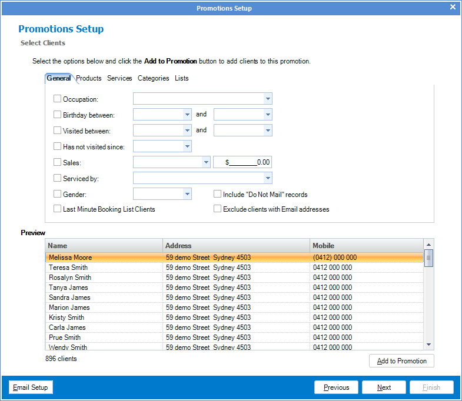Tick the Has not visited since checkbox

(58, 146)
